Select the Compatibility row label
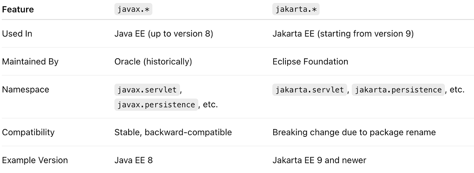 pyautogui.click(x=28, y=132)
